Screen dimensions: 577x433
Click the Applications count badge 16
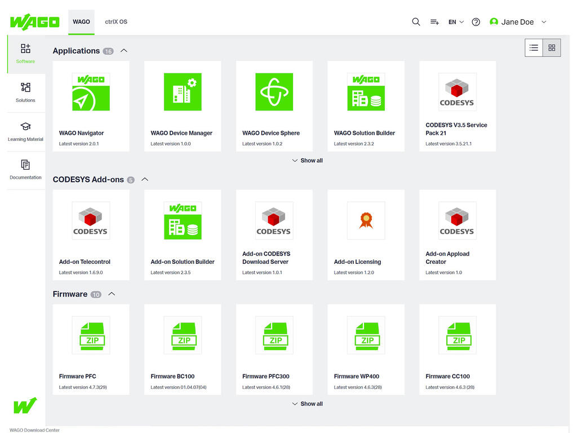pyautogui.click(x=108, y=51)
